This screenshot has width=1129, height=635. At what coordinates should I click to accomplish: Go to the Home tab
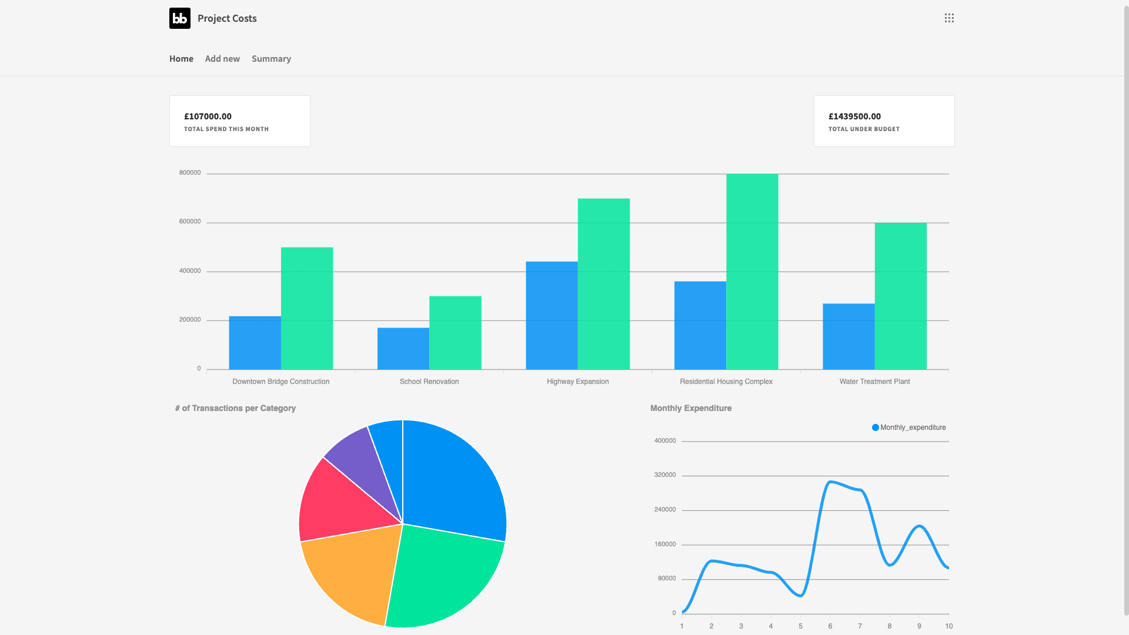pos(181,59)
